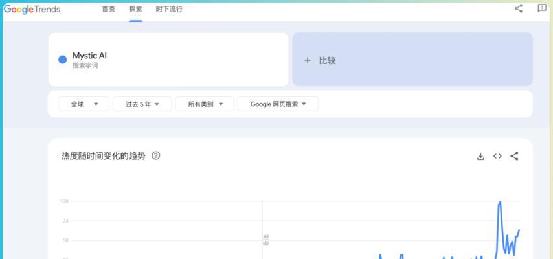Screen dimensions: 553x259
Task: Download the trend chart CSV
Action: 480,156
